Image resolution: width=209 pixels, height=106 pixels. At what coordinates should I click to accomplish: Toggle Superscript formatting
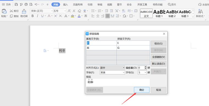[x=56, y=16]
